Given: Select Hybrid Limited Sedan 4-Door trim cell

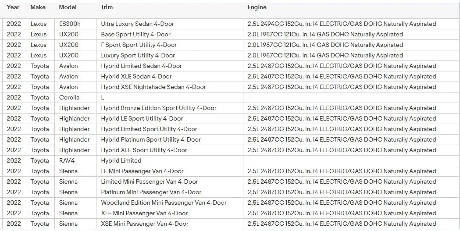Looking at the screenshot, I should [141, 66].
